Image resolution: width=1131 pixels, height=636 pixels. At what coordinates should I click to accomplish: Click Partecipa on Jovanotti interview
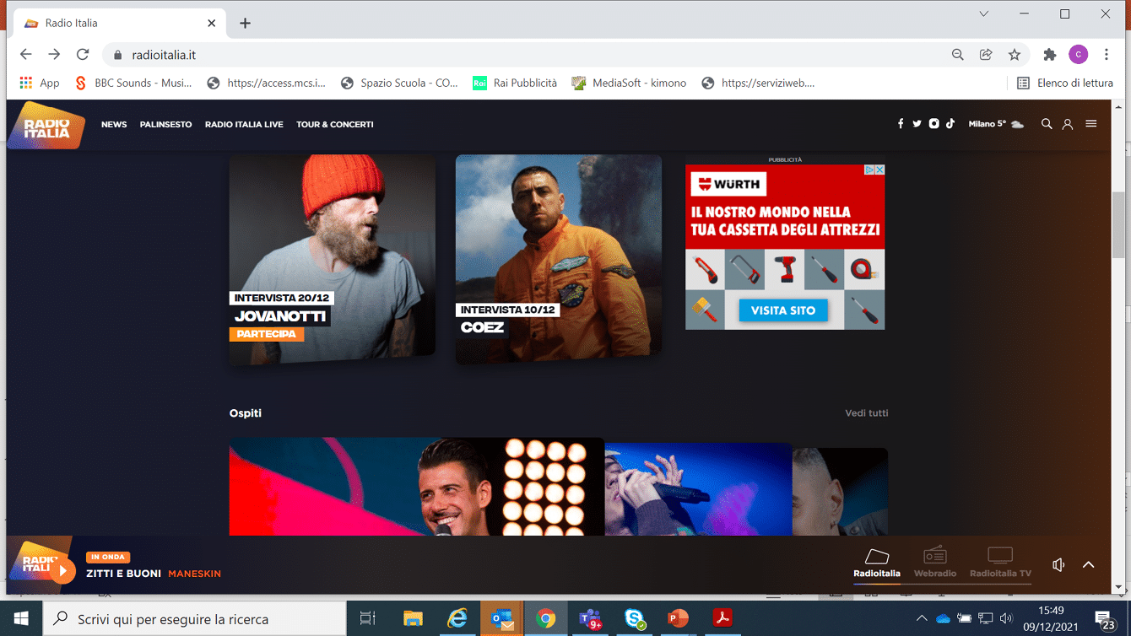[266, 334]
